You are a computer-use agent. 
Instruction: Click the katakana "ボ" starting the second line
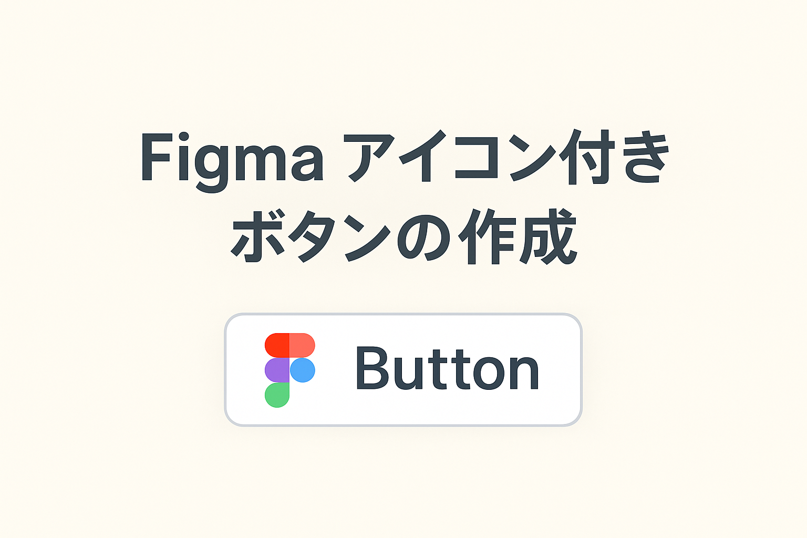[256, 237]
